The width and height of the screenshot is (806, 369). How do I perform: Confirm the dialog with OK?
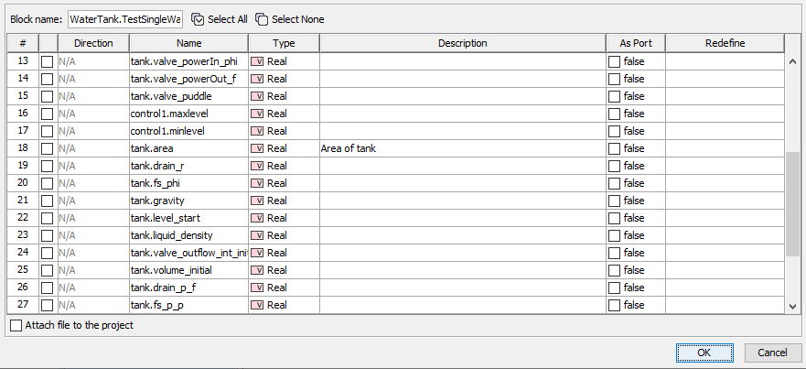click(x=704, y=353)
